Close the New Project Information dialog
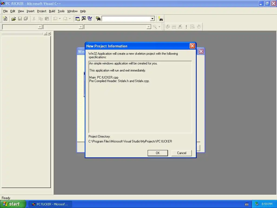The image size is (277, 208). point(192,46)
